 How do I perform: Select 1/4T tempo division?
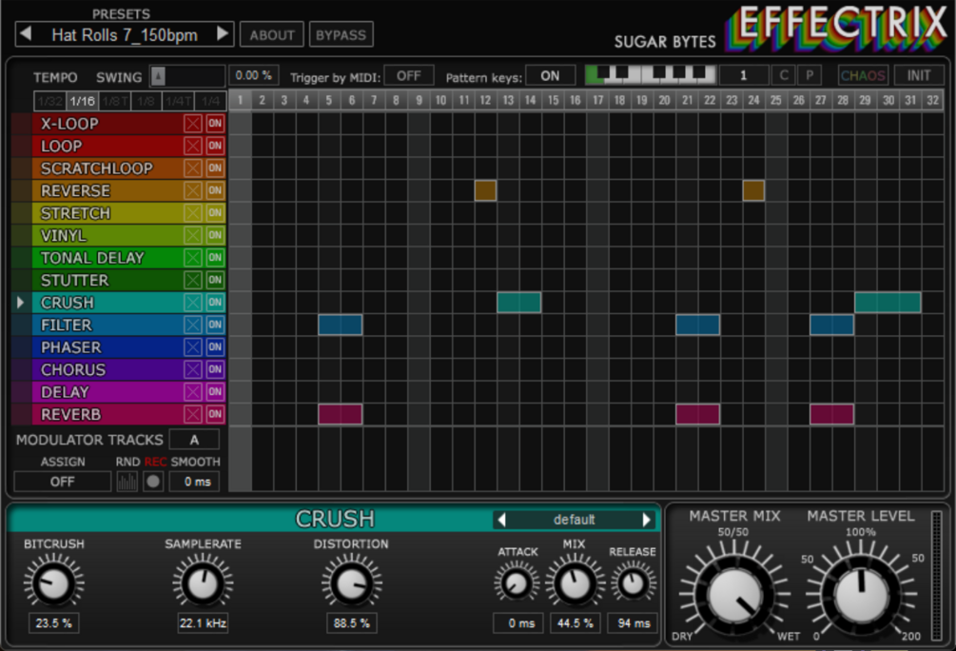coord(179,101)
